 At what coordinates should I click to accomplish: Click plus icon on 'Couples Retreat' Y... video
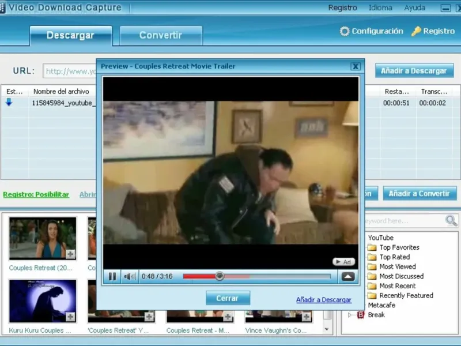tap(149, 317)
